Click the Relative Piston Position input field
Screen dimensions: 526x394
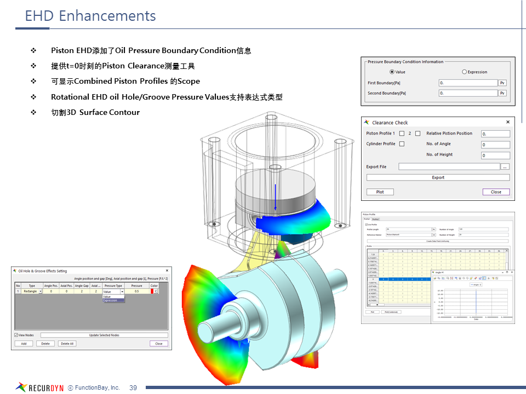click(495, 134)
